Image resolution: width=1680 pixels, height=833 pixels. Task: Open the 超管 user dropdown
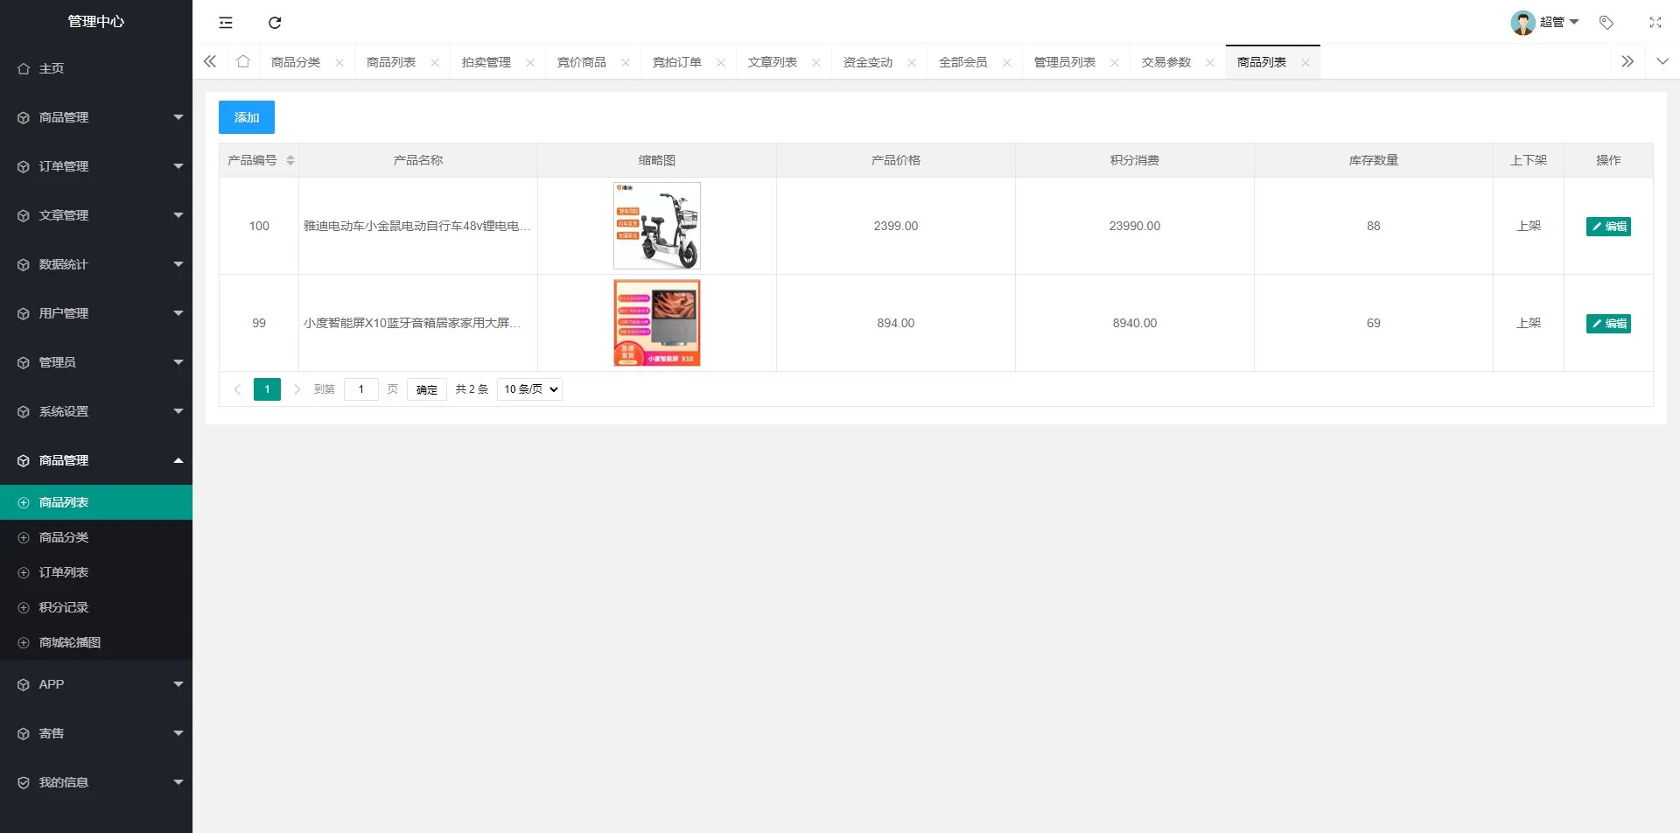click(x=1545, y=23)
